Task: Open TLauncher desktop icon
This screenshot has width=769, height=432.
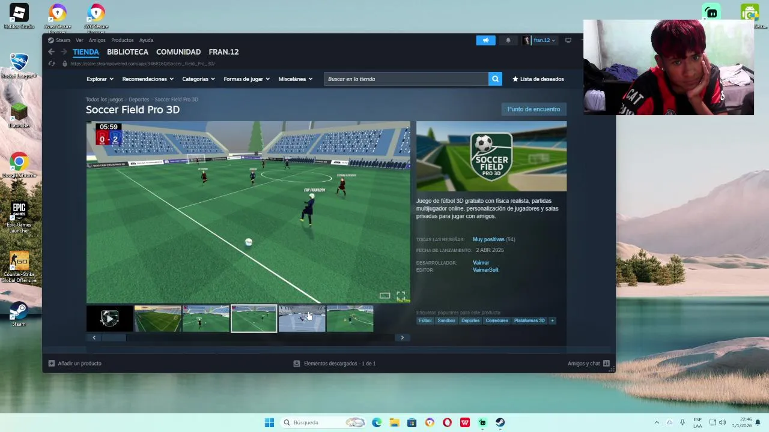Action: pyautogui.click(x=19, y=115)
